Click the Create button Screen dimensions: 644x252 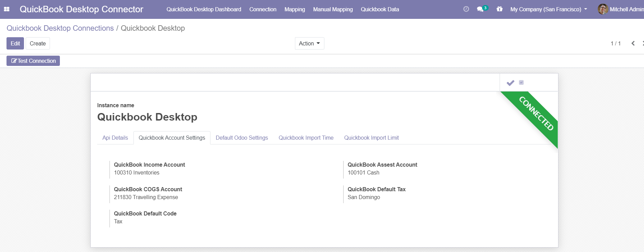(x=38, y=43)
